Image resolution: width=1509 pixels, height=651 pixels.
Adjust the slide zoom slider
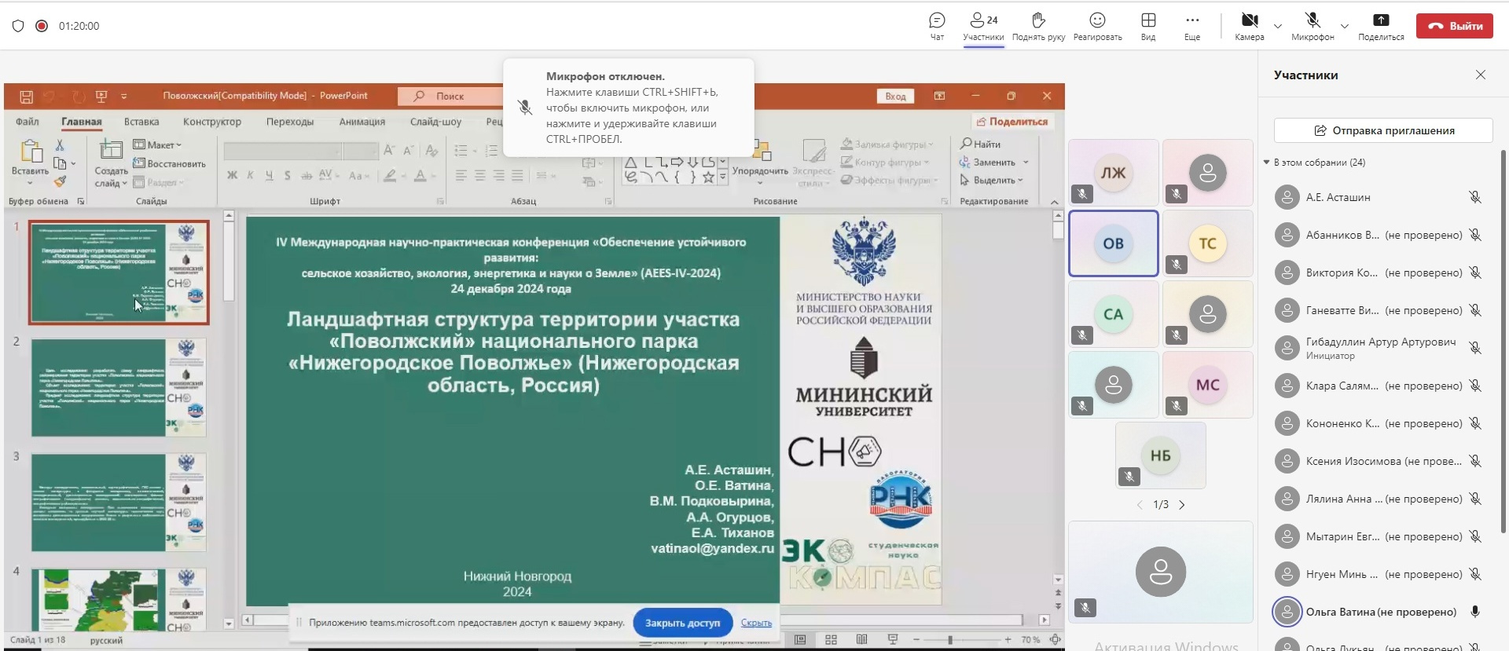(950, 640)
